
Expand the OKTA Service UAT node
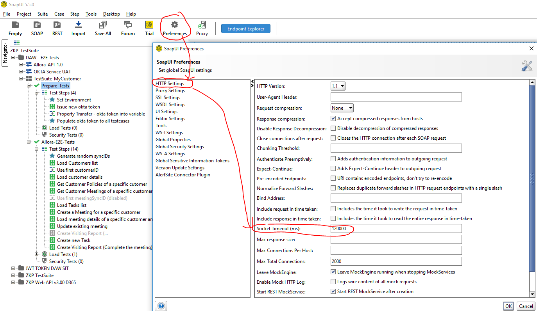pos(21,72)
